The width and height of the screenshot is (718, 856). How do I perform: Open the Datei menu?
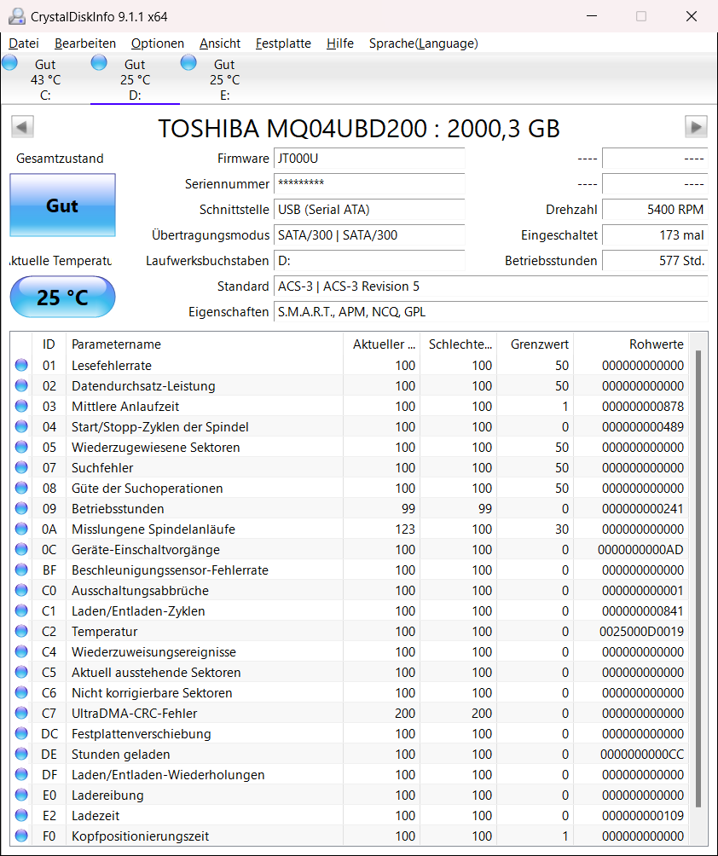(x=24, y=43)
